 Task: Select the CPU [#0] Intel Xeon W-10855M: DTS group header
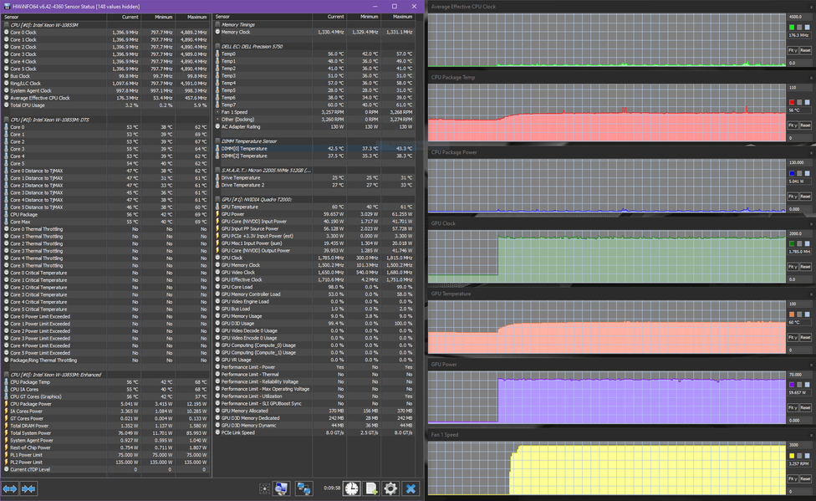[x=52, y=120]
